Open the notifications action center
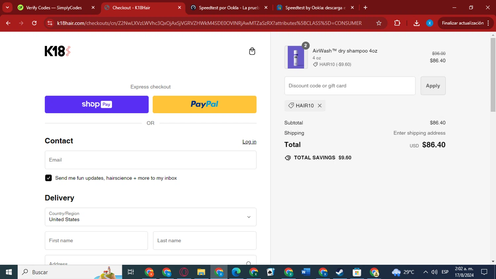The width and height of the screenshot is (496, 279). pyautogui.click(x=484, y=272)
